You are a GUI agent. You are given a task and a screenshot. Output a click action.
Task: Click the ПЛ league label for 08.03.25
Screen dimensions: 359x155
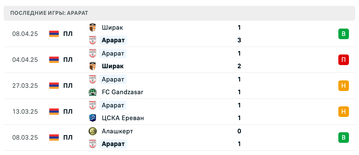click(x=68, y=138)
